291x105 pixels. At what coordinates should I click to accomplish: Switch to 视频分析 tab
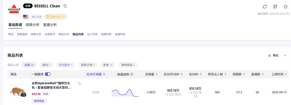pos(33,25)
